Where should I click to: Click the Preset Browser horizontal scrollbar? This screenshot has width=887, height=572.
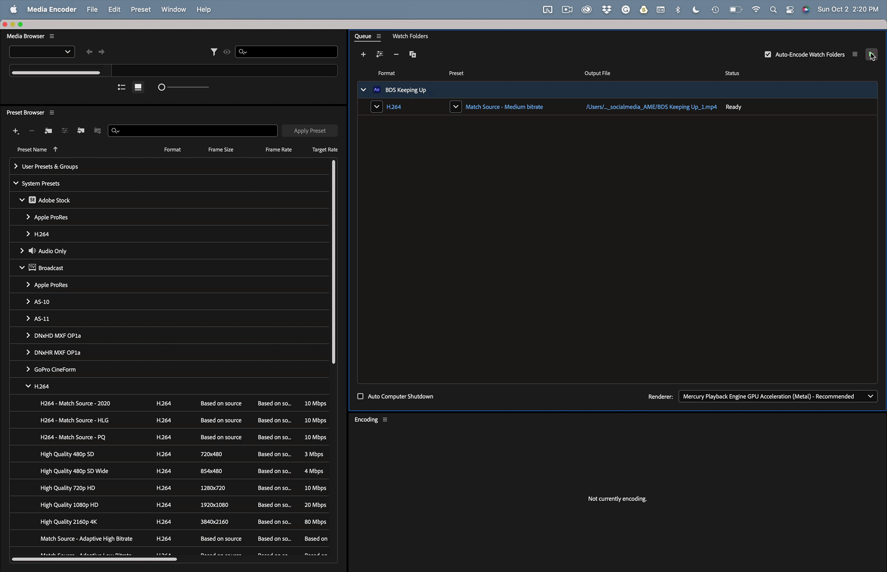tap(94, 559)
